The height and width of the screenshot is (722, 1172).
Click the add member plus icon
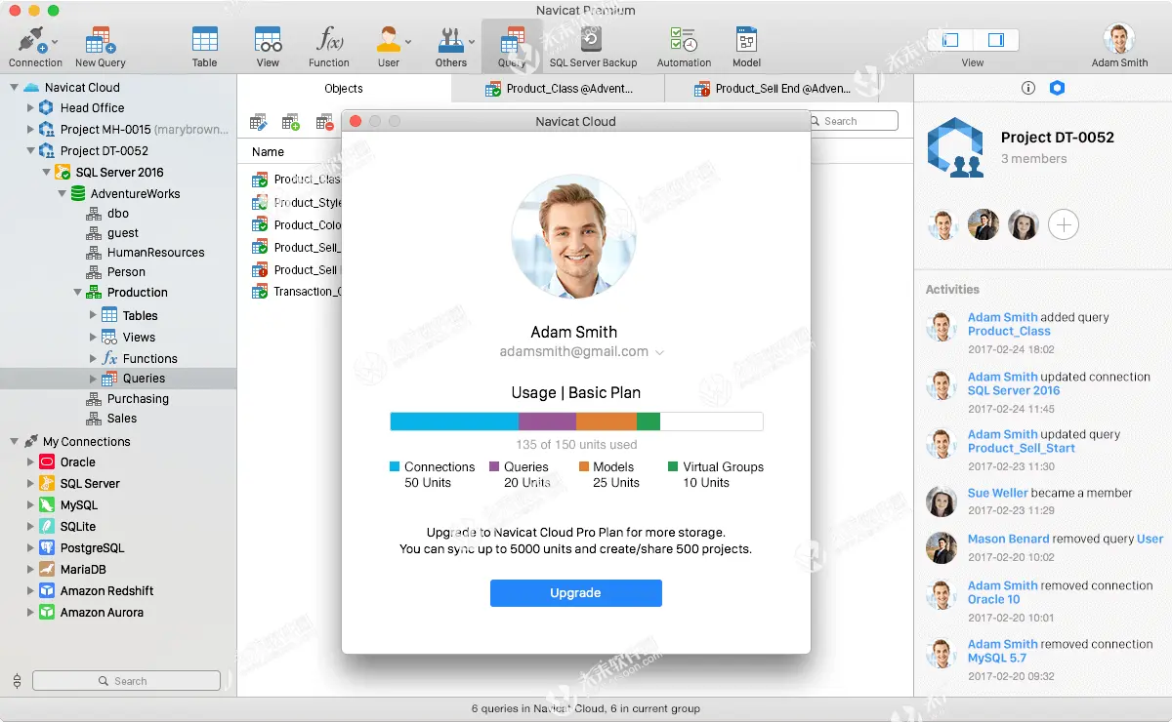(x=1064, y=225)
